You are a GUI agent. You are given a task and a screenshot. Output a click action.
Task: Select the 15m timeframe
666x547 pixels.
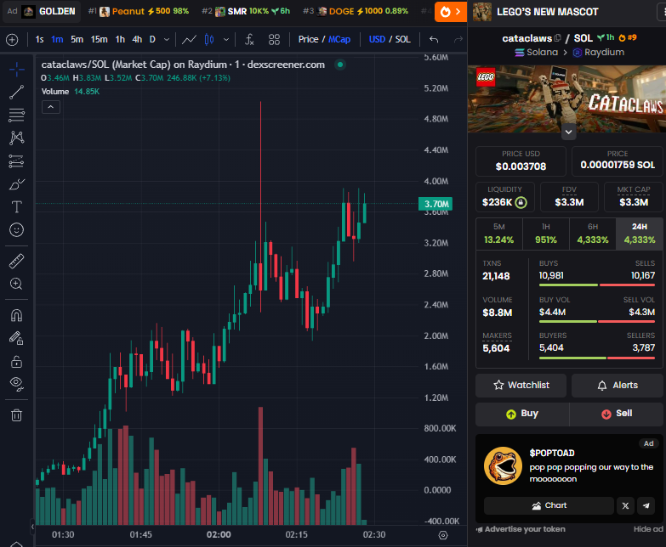[x=99, y=39]
